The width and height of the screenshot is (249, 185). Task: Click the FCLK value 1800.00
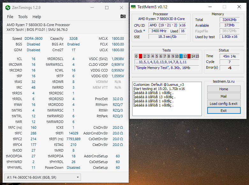point(118,44)
